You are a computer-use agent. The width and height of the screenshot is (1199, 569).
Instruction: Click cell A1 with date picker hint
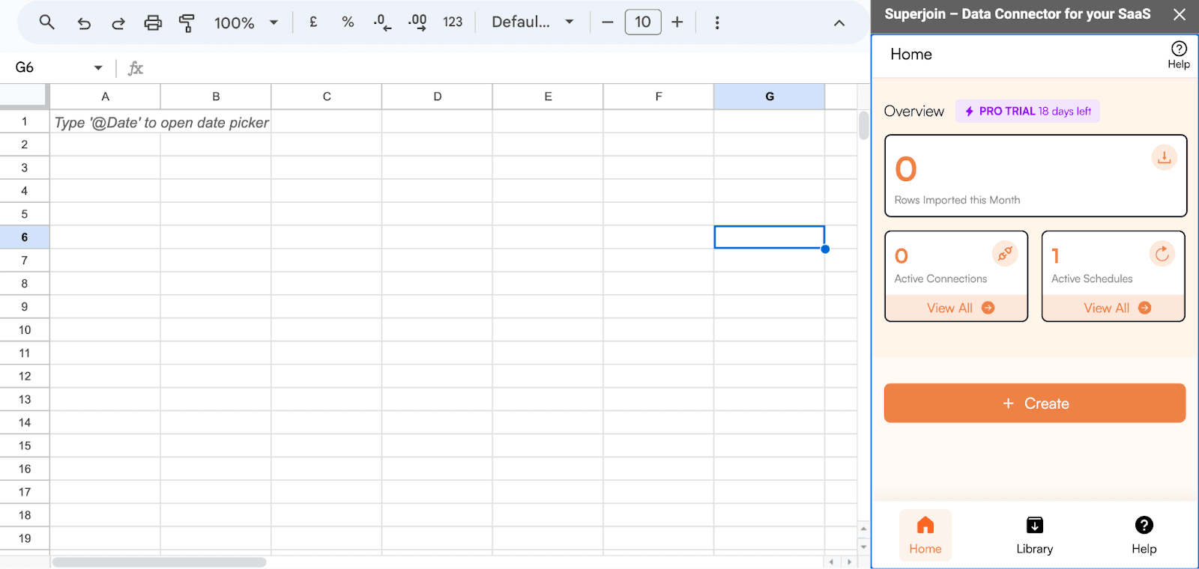106,122
